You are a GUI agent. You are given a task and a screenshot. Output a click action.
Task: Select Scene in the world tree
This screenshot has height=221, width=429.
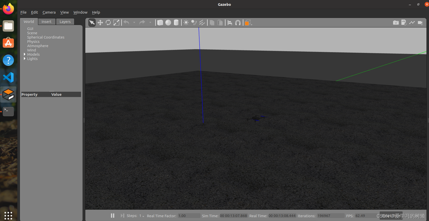(x=32, y=33)
